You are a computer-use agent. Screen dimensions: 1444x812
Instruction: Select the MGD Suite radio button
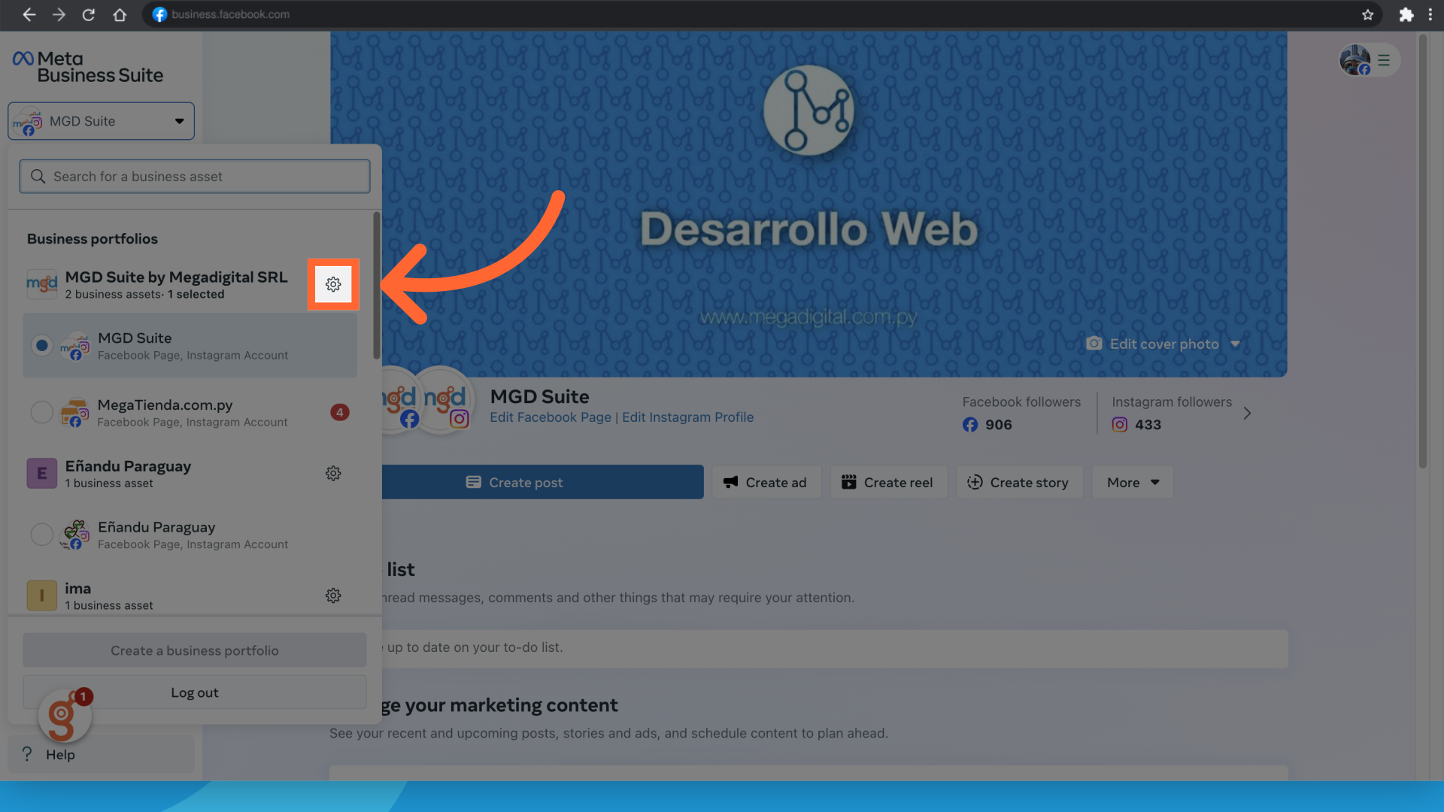click(x=42, y=345)
